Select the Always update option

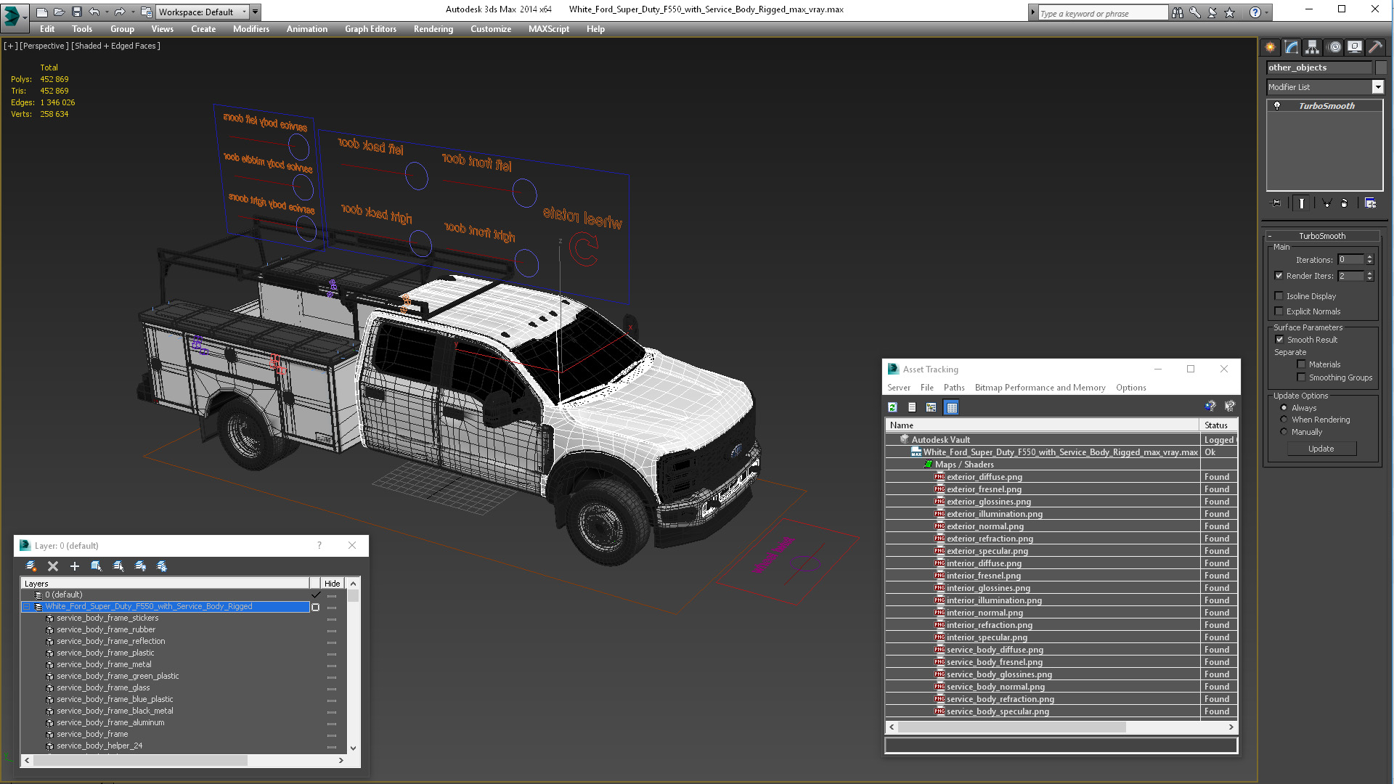(x=1284, y=408)
